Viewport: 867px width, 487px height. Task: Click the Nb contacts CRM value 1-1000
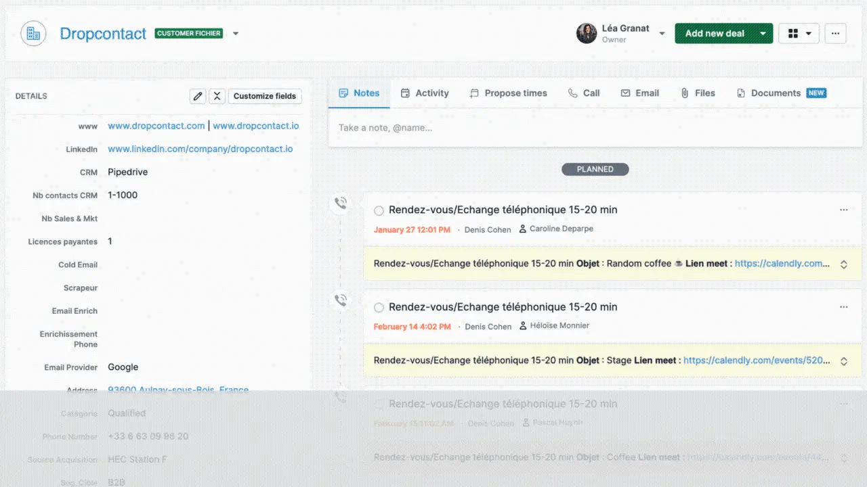pos(123,195)
